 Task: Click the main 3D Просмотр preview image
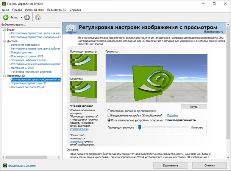156,78
